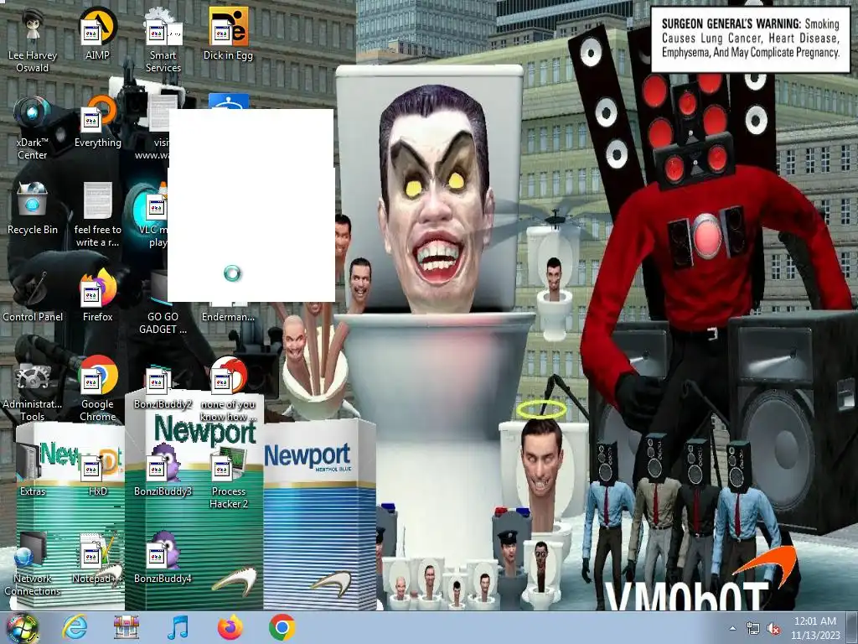Select the BonziBuddy2 desktop icon
This screenshot has width=858, height=644.
[x=163, y=387]
